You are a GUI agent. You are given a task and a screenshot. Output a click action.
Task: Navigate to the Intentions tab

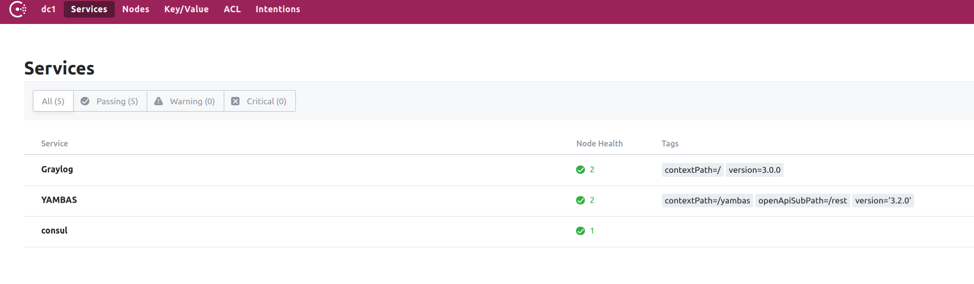pyautogui.click(x=278, y=9)
